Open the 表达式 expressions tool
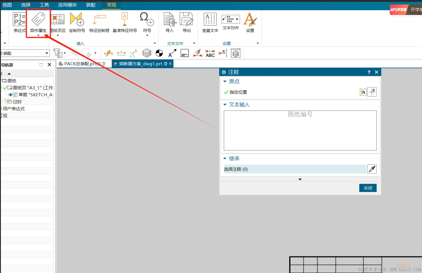Image resolution: width=422 pixels, height=273 pixels. tap(19, 22)
